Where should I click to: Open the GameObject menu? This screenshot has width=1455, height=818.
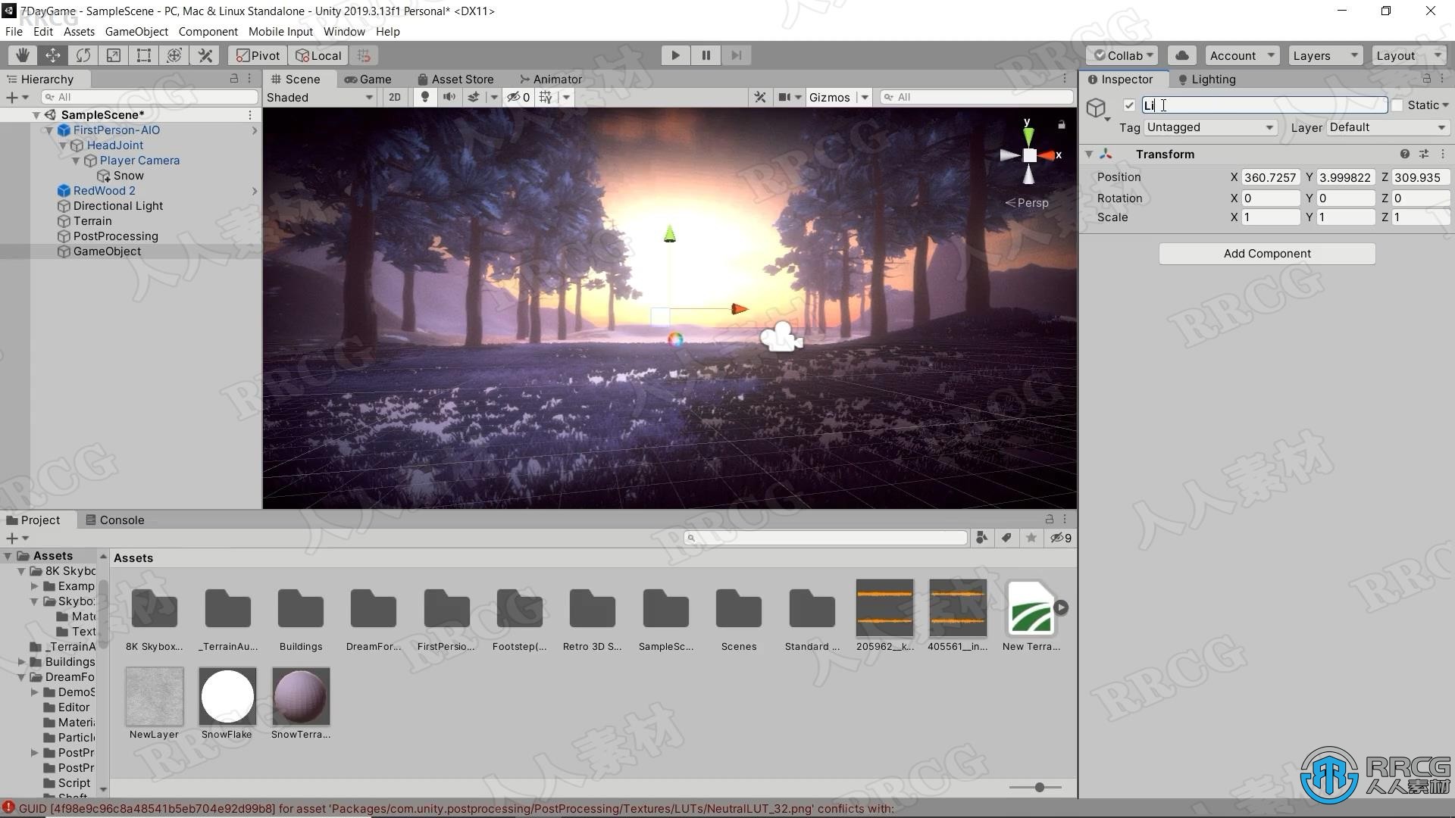click(x=137, y=31)
